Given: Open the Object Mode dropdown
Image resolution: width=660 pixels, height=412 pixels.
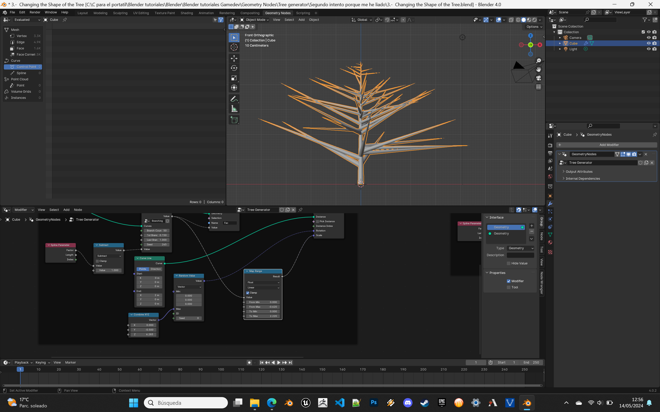Looking at the screenshot, I should [x=254, y=20].
